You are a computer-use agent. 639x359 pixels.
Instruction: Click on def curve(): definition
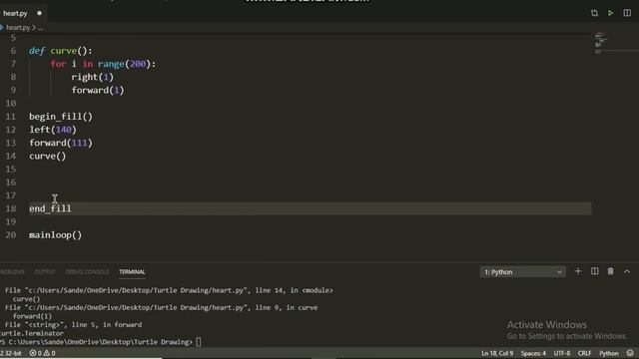coord(61,51)
